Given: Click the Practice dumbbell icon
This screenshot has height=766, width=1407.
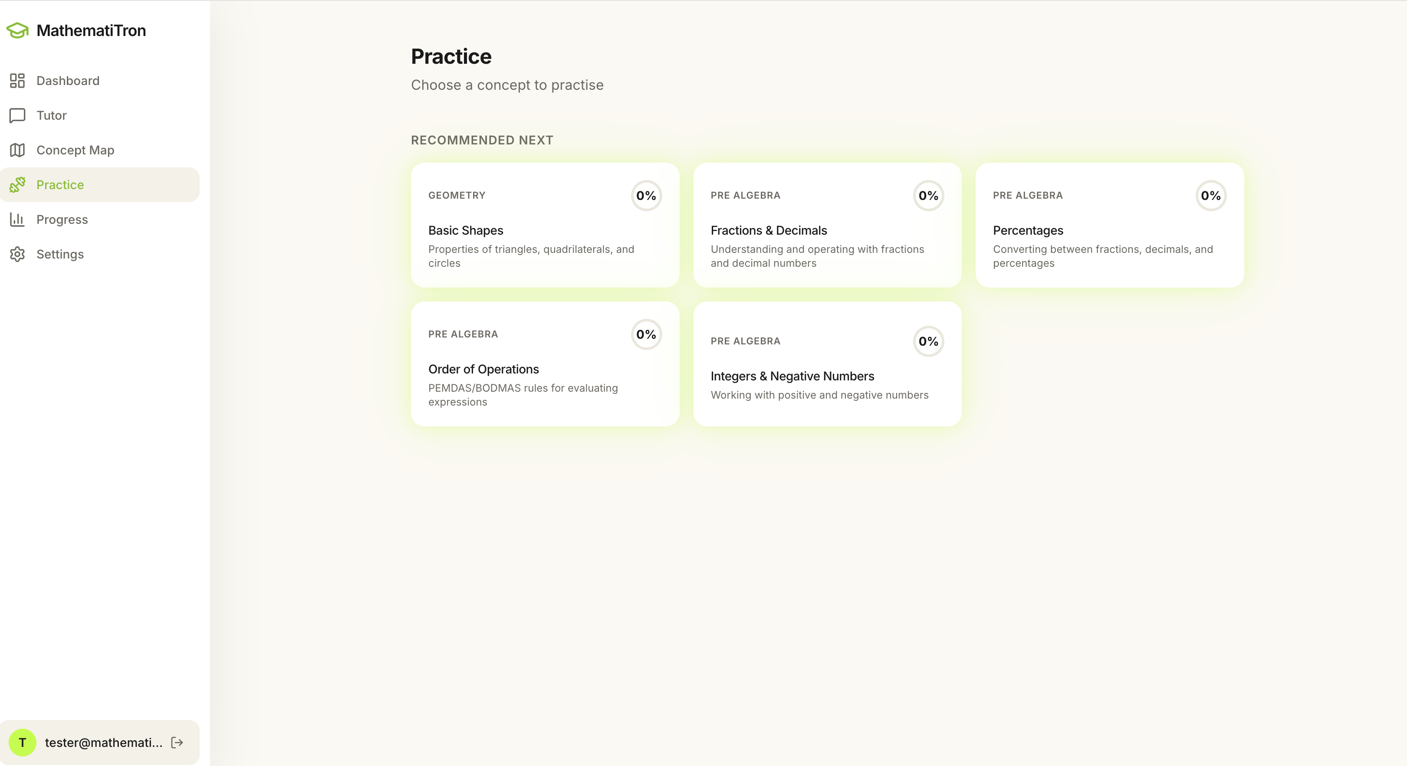Looking at the screenshot, I should click(x=17, y=184).
